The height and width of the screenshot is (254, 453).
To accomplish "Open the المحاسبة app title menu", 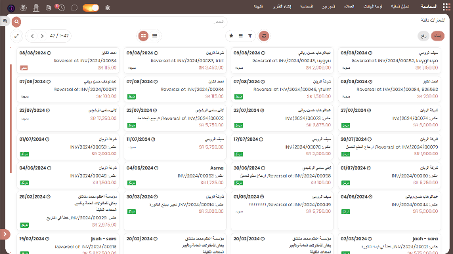I will (x=429, y=7).
